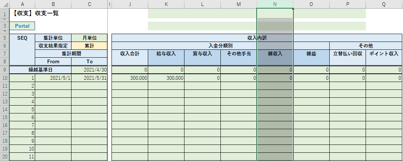
Task: Click the 集計期間 header cell
Action: point(71,54)
